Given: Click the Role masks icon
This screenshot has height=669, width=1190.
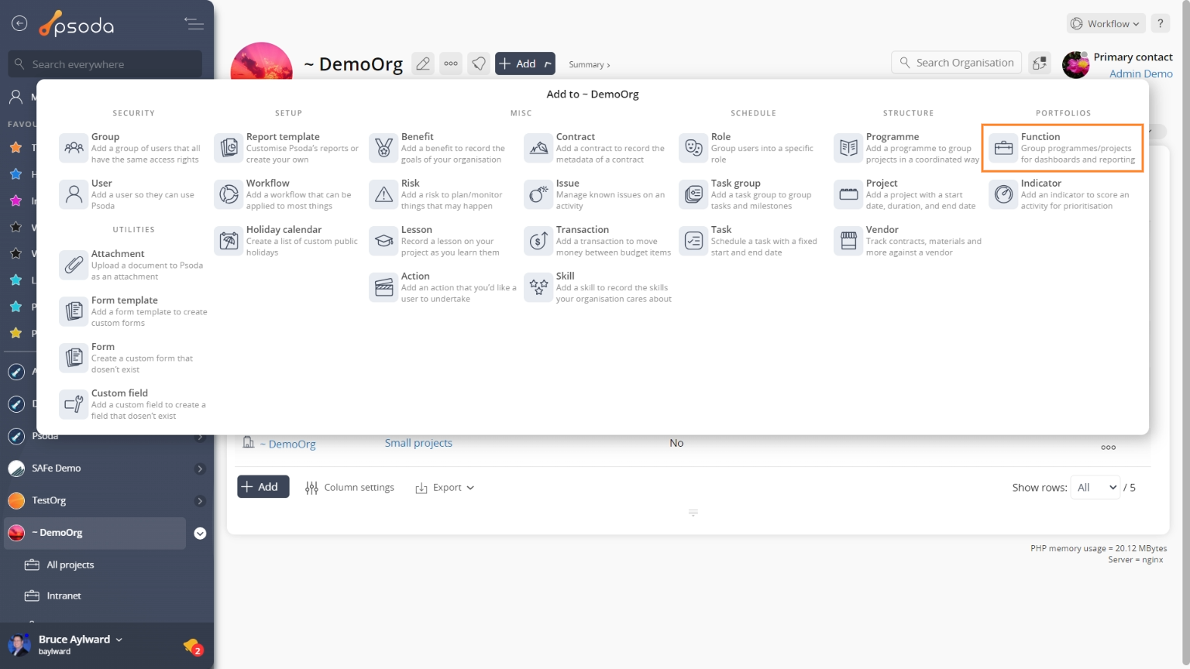Looking at the screenshot, I should (x=694, y=148).
